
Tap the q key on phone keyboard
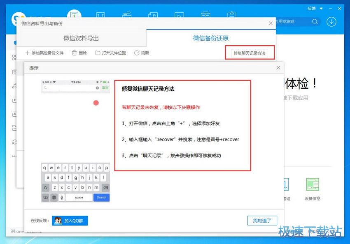44,168
